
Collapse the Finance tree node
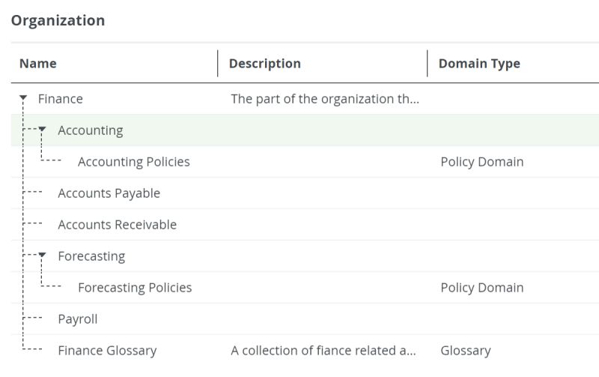pos(24,98)
